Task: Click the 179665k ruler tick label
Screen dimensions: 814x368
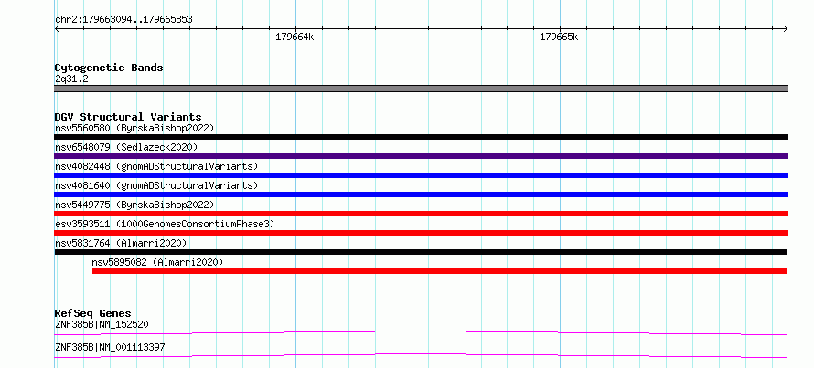Action: pyautogui.click(x=559, y=37)
